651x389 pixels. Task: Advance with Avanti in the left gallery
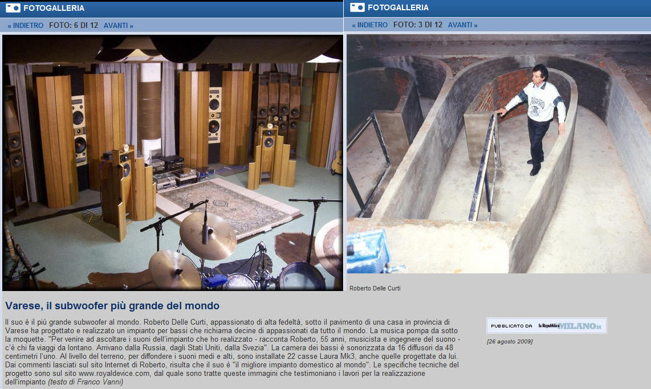[118, 26]
